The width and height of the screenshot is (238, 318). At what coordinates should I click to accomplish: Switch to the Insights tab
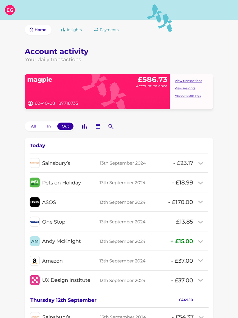coord(71,30)
